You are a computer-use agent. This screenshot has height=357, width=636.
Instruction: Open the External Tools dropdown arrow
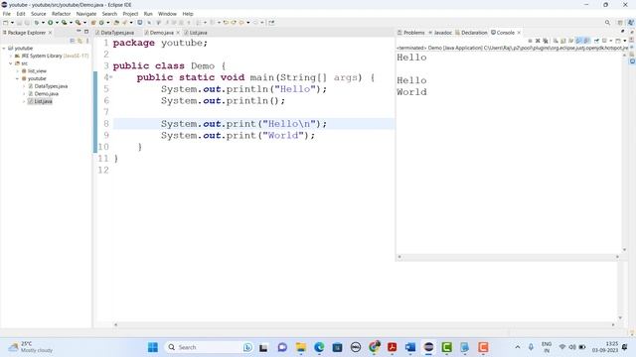tap(84, 23)
